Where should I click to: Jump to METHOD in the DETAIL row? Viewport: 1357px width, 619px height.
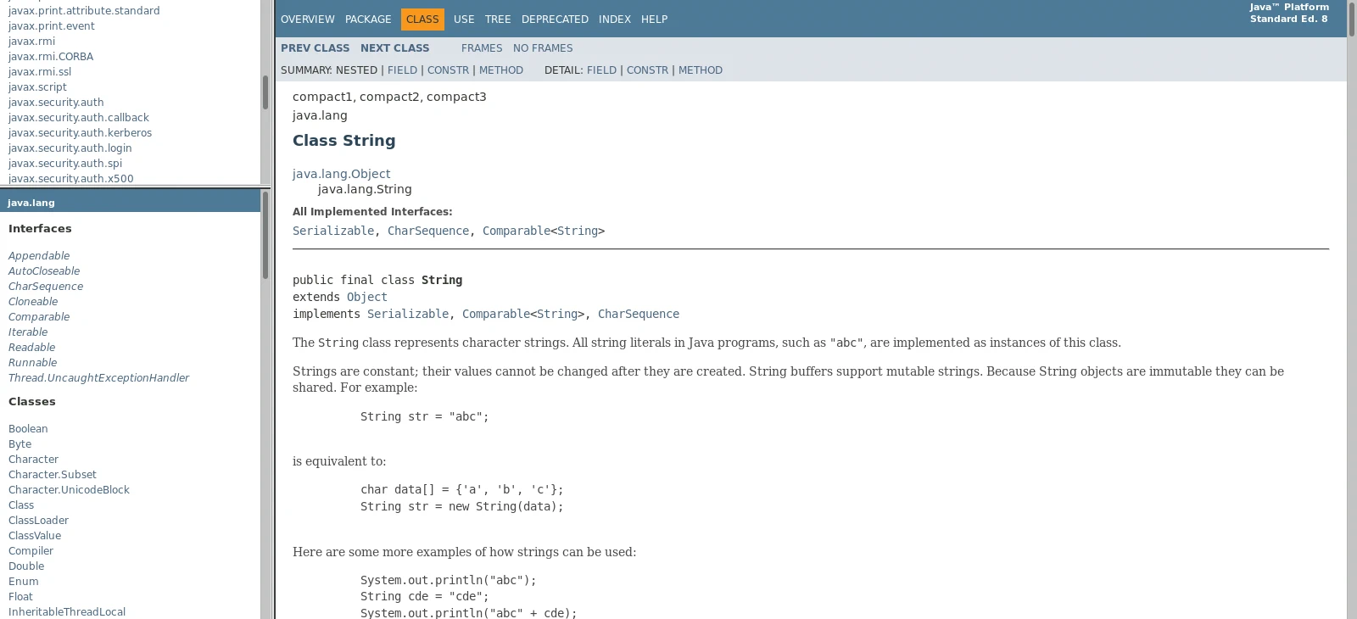(x=701, y=70)
